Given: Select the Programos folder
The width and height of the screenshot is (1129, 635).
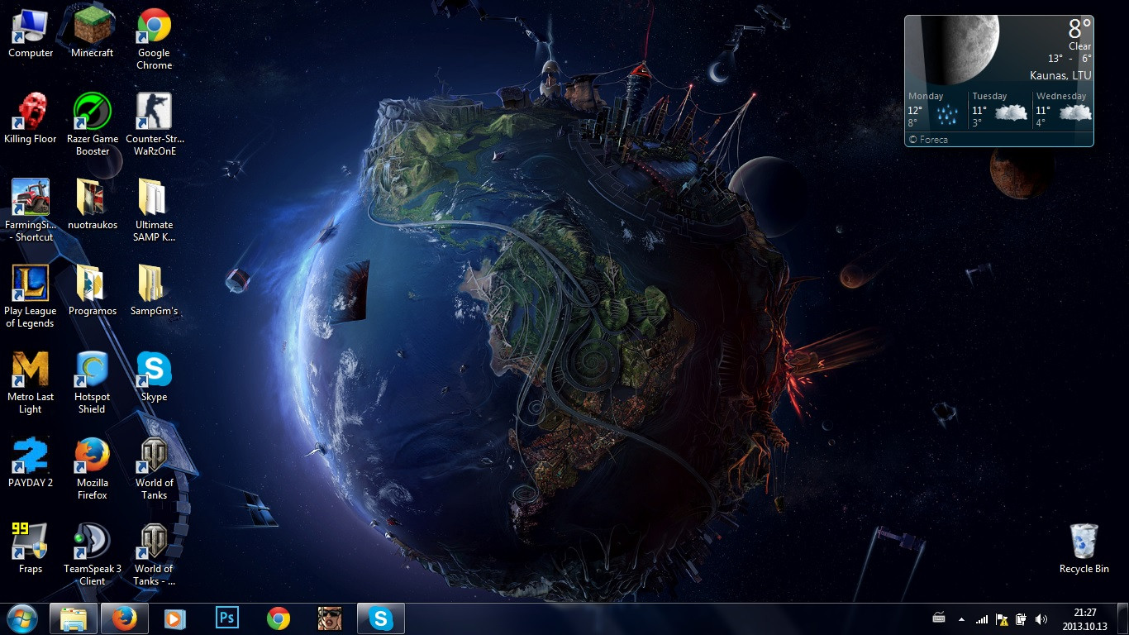Looking at the screenshot, I should click(x=93, y=292).
